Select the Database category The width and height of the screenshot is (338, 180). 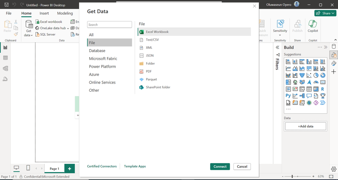110,51
